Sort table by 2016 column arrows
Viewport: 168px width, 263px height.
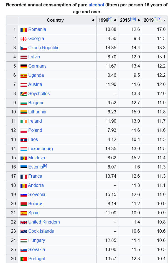[139, 20]
